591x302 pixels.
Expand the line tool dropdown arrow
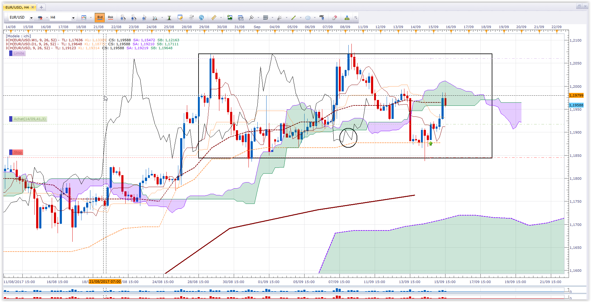coord(301,18)
